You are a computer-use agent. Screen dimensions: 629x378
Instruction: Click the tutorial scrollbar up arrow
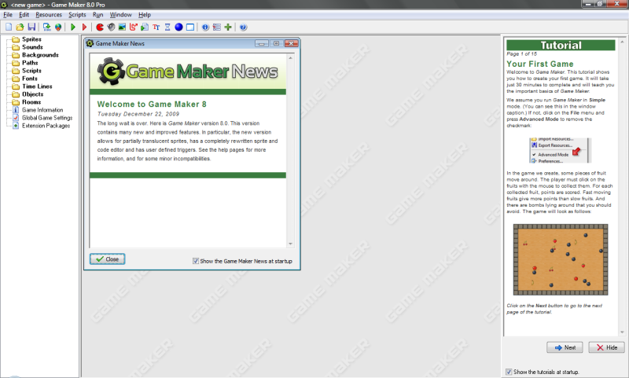click(x=622, y=42)
